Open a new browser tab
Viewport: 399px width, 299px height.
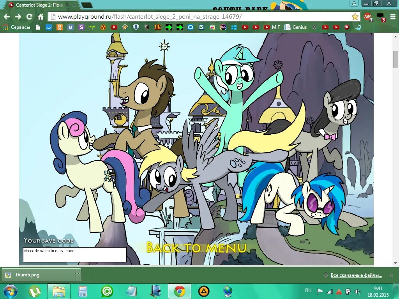[x=87, y=5]
